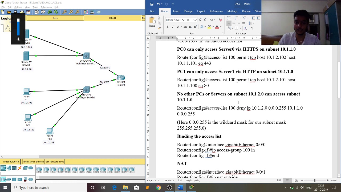Click the [Root] navigation button
Screen dimensions: 341x192
112,18
